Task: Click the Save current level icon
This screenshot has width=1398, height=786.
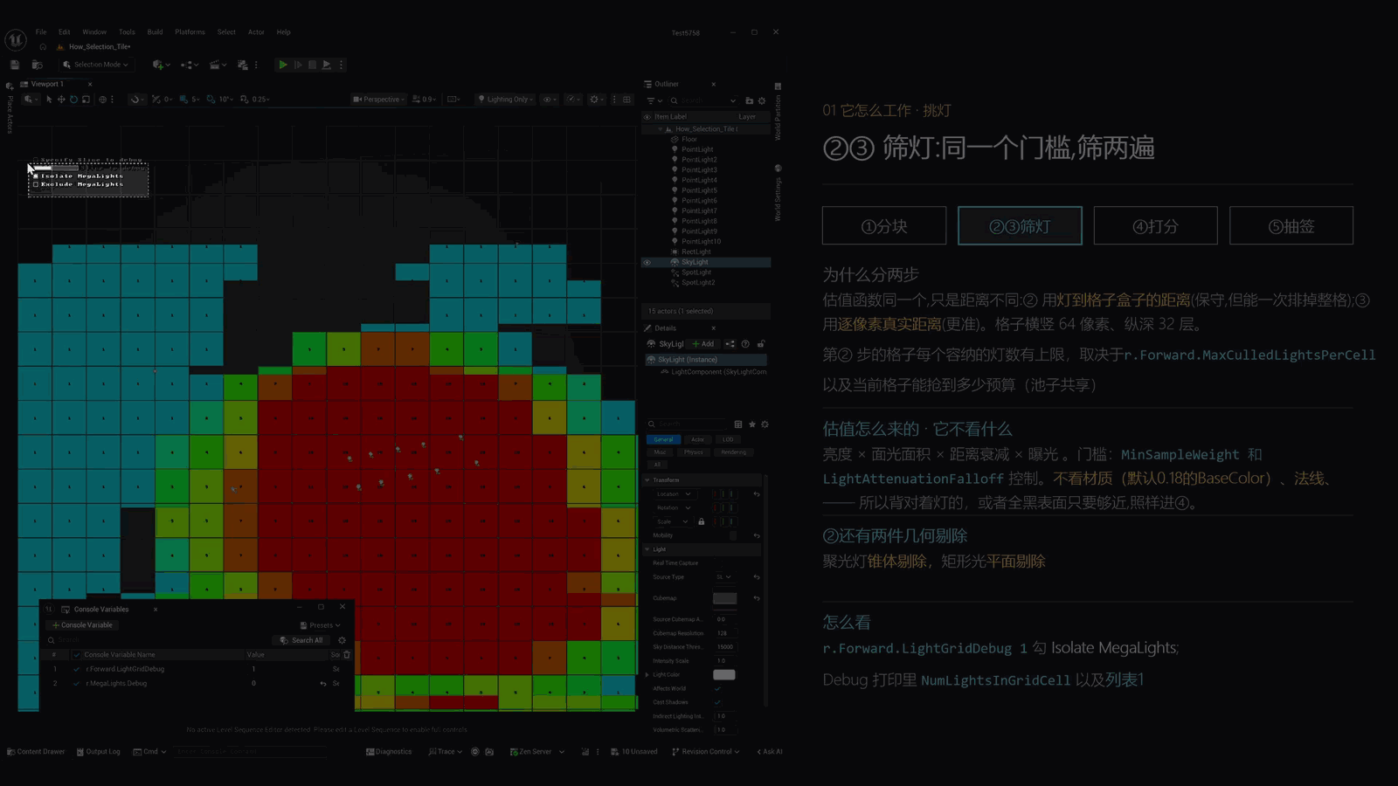Action: (x=15, y=65)
